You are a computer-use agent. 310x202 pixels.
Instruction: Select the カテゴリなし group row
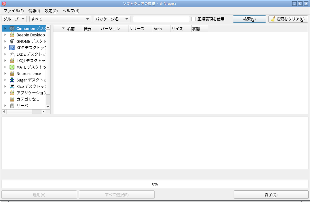tap(24, 99)
